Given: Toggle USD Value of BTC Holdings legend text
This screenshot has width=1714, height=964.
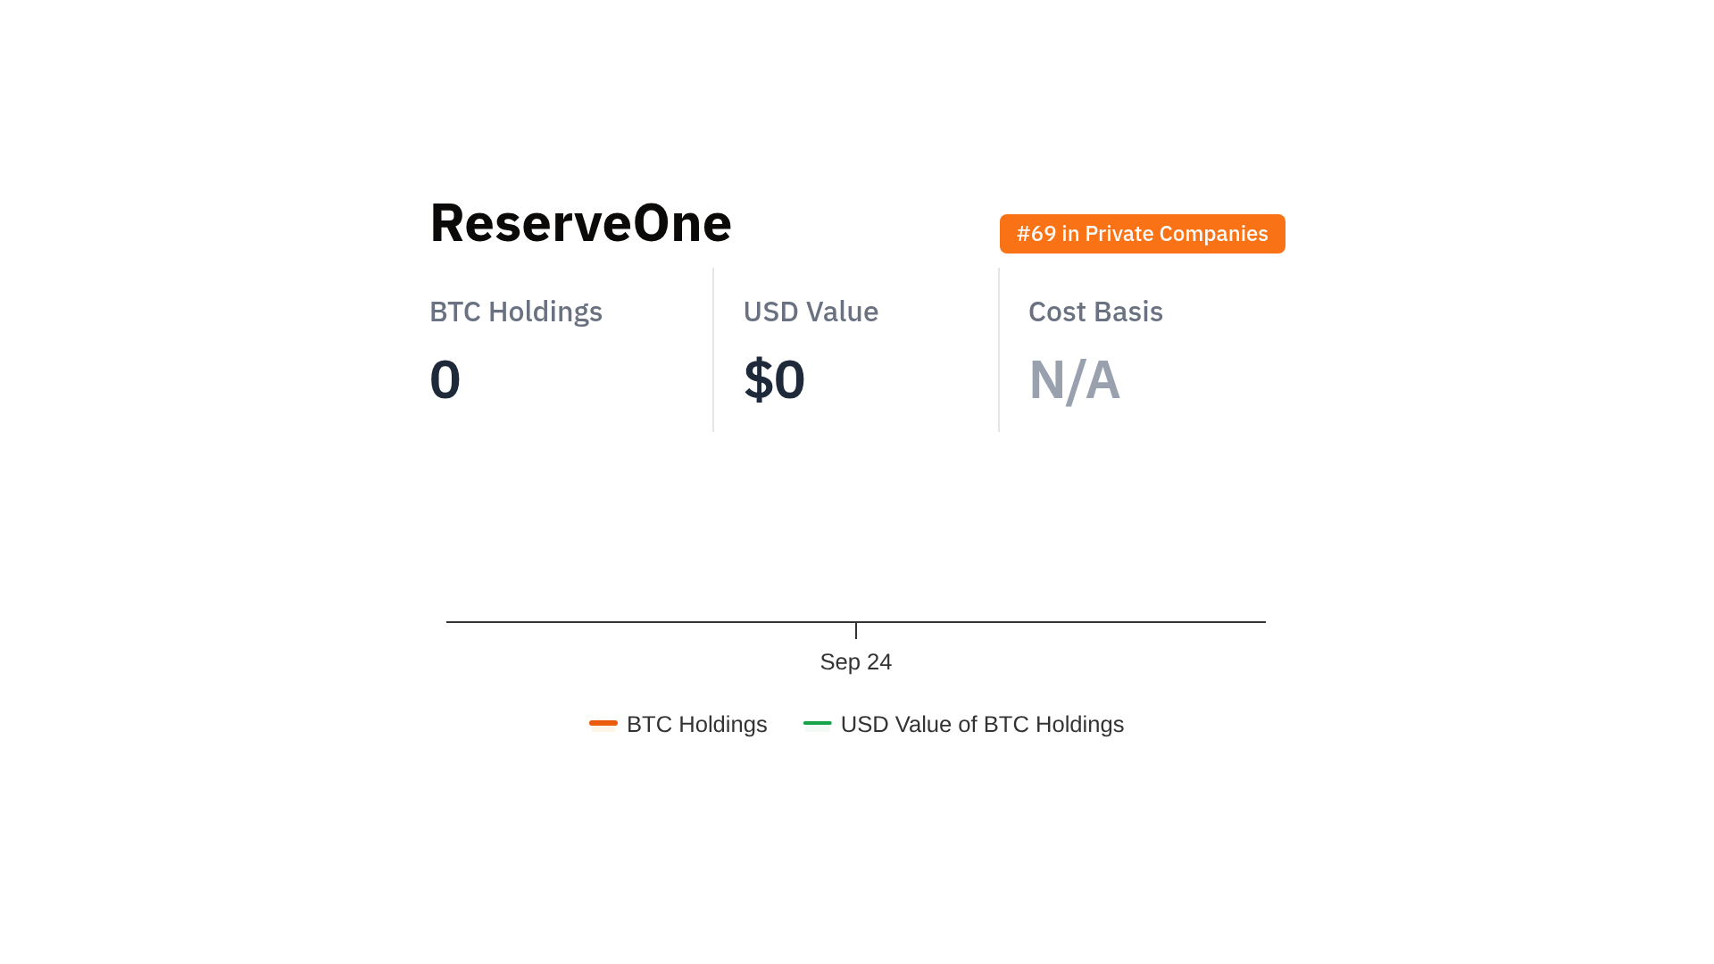Looking at the screenshot, I should coord(982,724).
